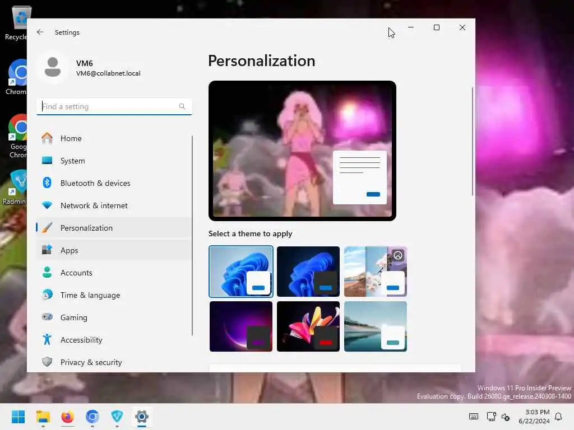Click the VM6@collabnet.local account text
The width and height of the screenshot is (574, 430).
click(108, 73)
